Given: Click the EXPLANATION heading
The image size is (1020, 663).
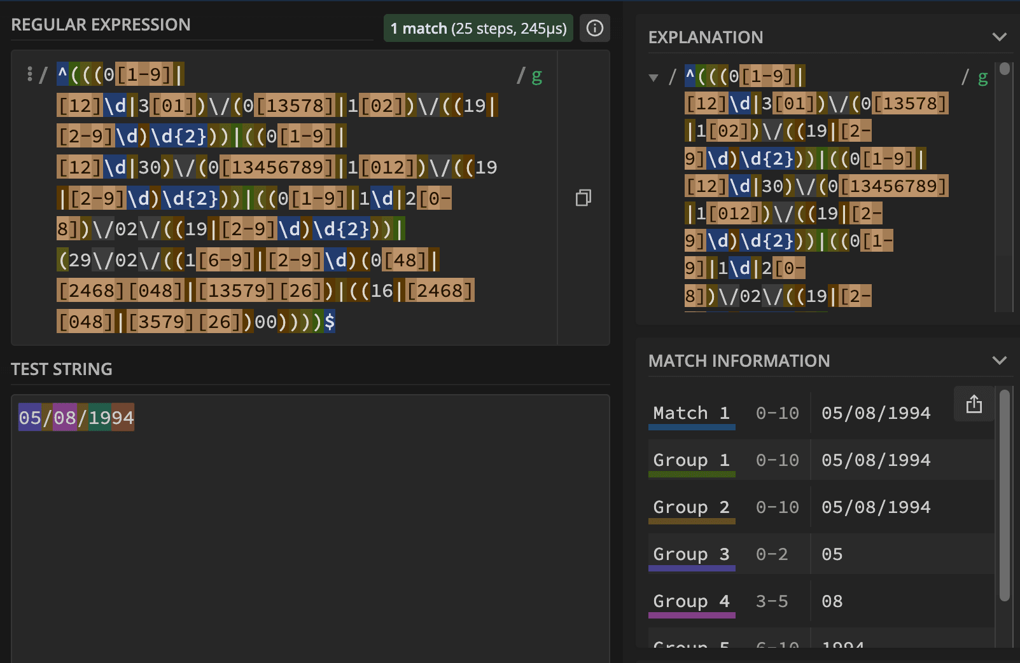Looking at the screenshot, I should [x=706, y=38].
